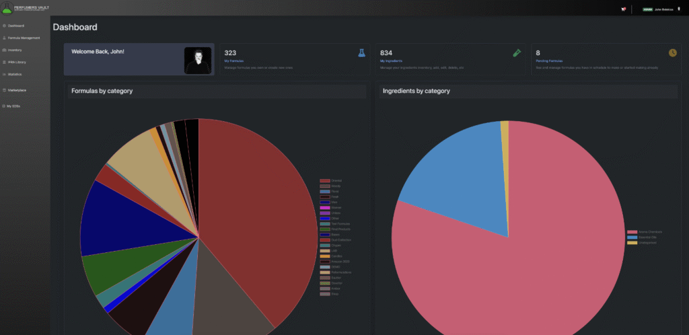Click the Inventory sidebar icon
Image resolution: width=689 pixels, height=335 pixels.
coord(4,50)
